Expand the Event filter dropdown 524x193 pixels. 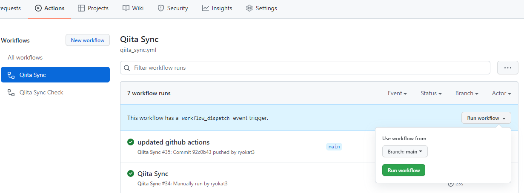point(397,93)
